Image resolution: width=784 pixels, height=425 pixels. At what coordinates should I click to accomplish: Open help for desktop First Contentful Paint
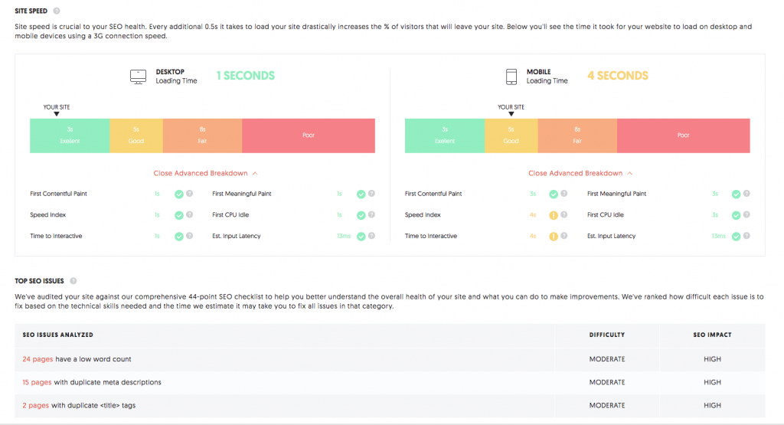pyautogui.click(x=190, y=194)
